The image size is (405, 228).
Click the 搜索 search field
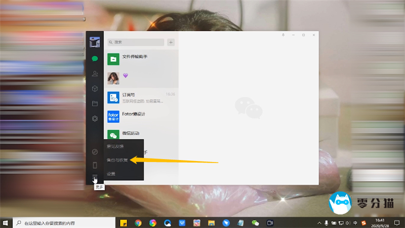coord(136,42)
